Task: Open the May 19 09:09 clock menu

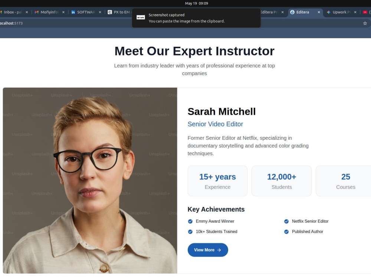Action: 196,3
